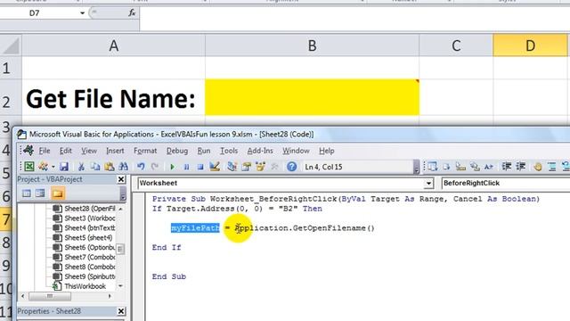Click List Properties/Methods icon

(432, 167)
